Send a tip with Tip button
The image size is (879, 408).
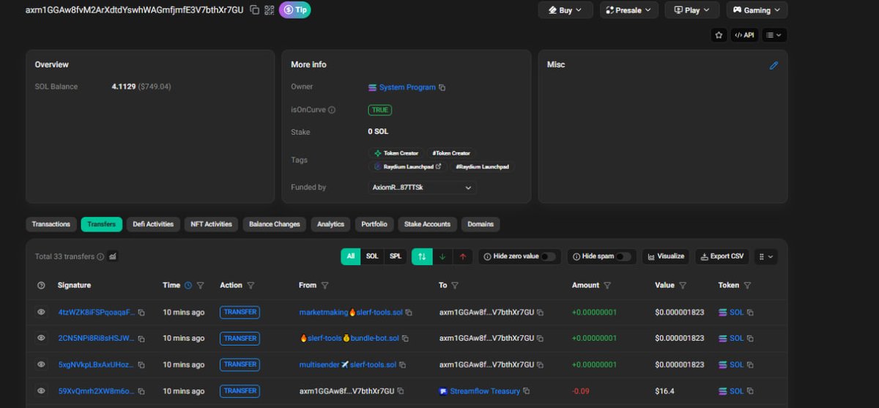[294, 10]
